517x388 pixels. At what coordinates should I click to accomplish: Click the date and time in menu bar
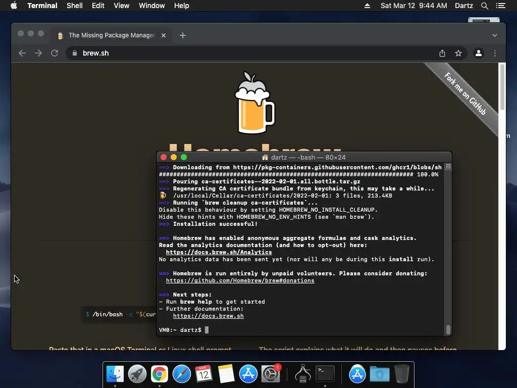pyautogui.click(x=414, y=6)
